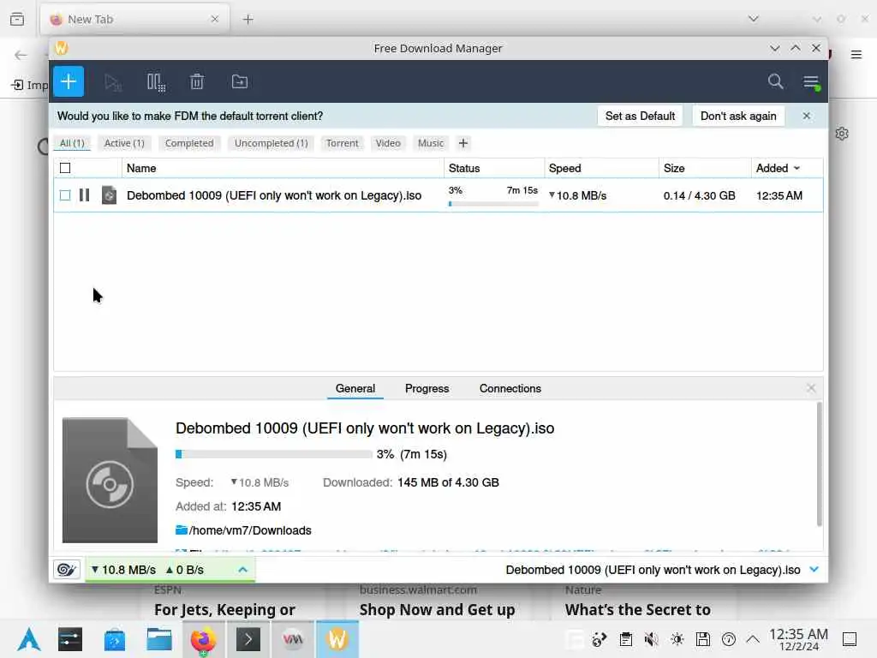This screenshot has height=658, width=877.
Task: Switch to Firefox from the taskbar
Action: click(204, 639)
